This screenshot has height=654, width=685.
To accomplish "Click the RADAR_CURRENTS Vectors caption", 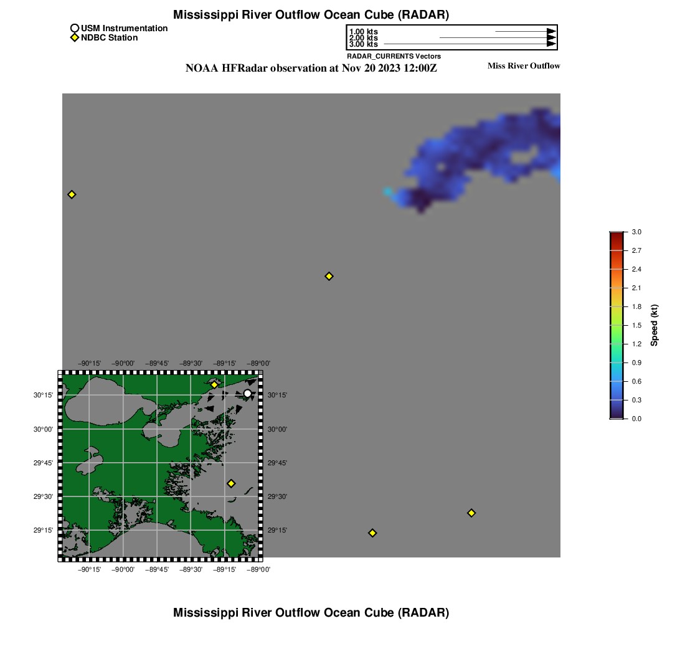I will [x=394, y=56].
